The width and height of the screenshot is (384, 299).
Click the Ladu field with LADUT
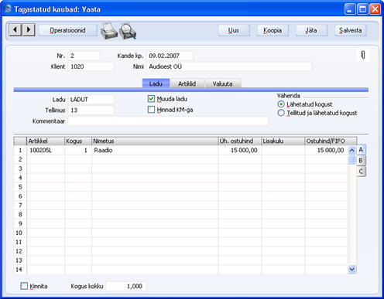pyautogui.click(x=91, y=100)
